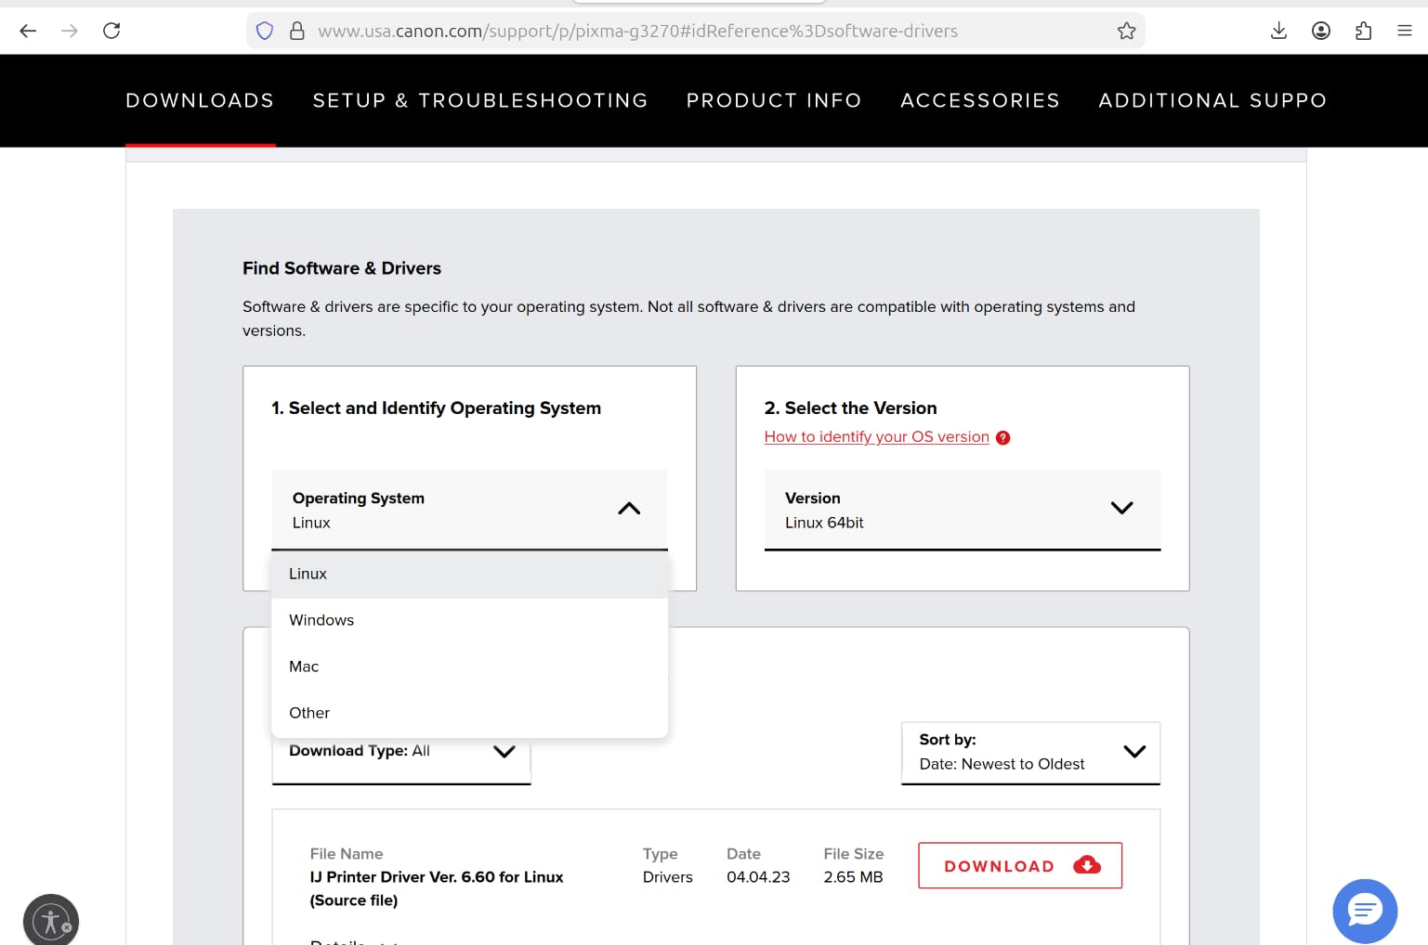Switch to the Downloads tab

[200, 100]
